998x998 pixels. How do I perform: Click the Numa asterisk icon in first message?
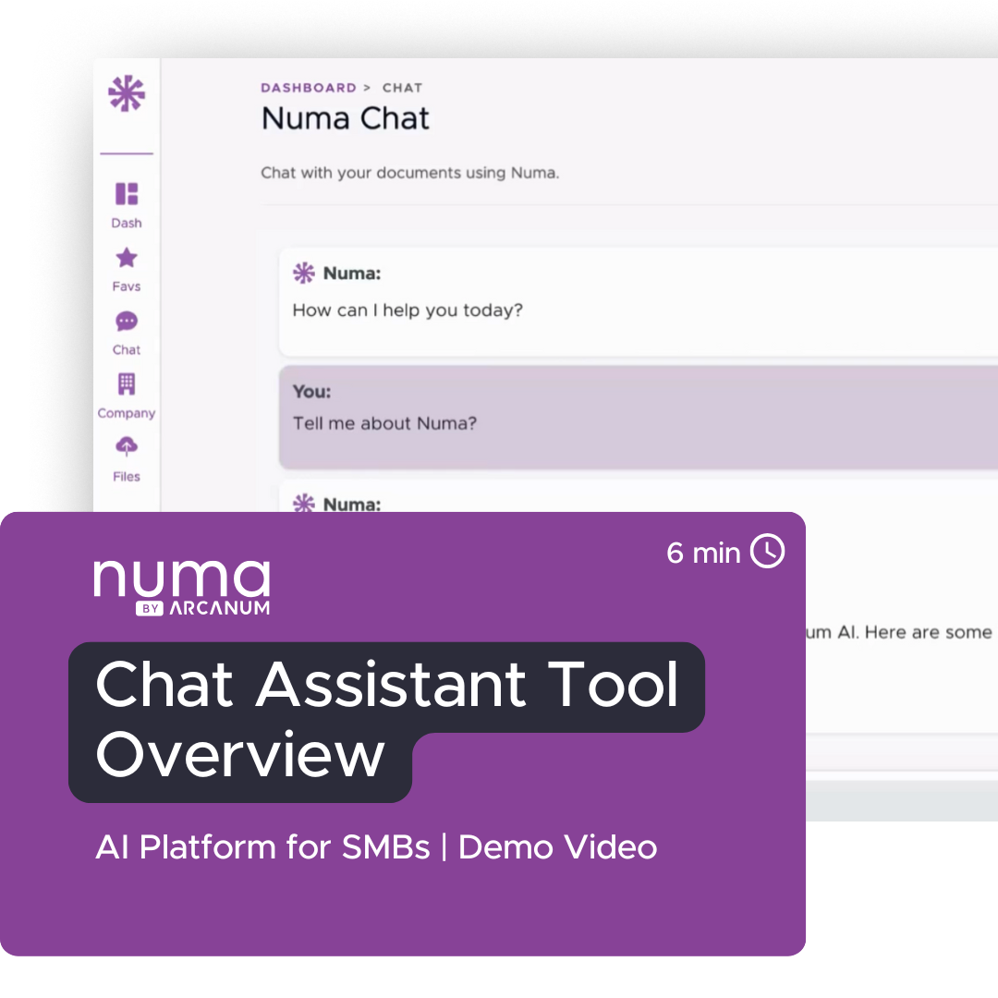click(x=304, y=273)
